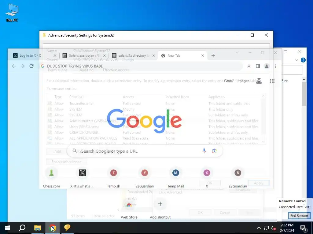Viewport: 313px width, 234px height.
Task: Click muted volume tray icon
Action: (x=274, y=228)
